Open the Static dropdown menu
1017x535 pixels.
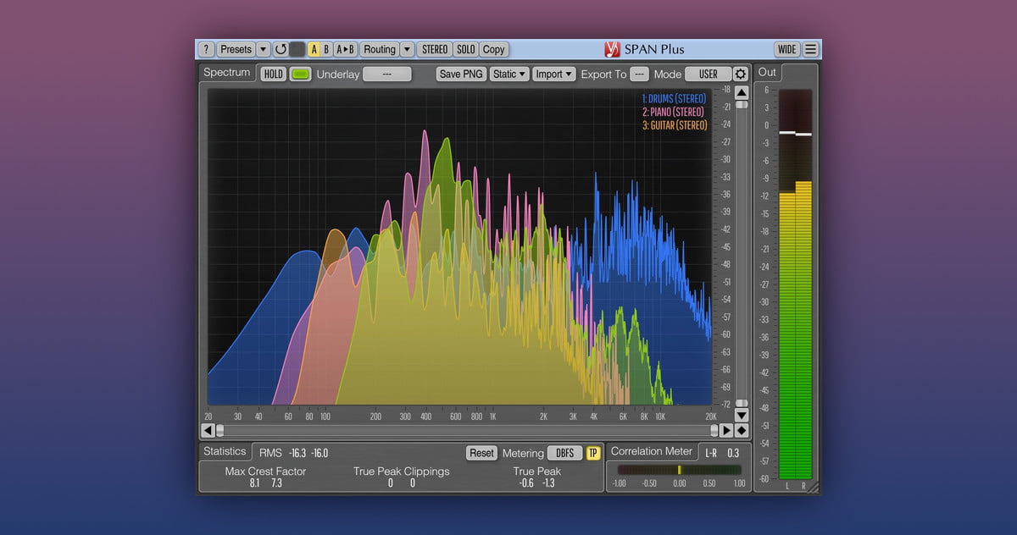point(509,74)
